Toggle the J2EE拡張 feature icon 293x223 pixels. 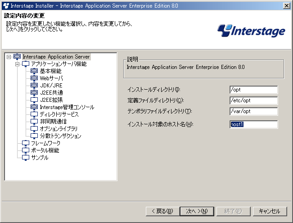coord(34,100)
